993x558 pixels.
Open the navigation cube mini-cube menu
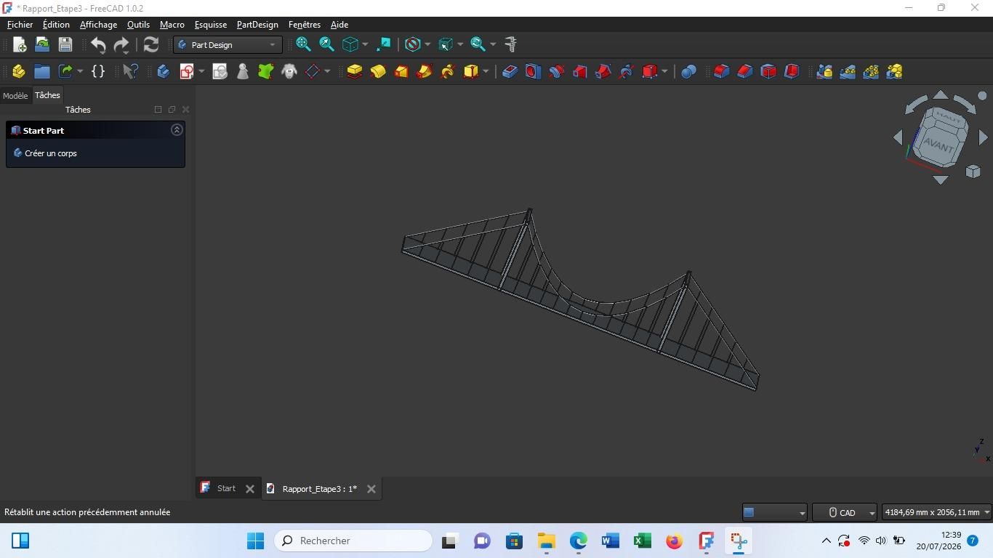973,171
